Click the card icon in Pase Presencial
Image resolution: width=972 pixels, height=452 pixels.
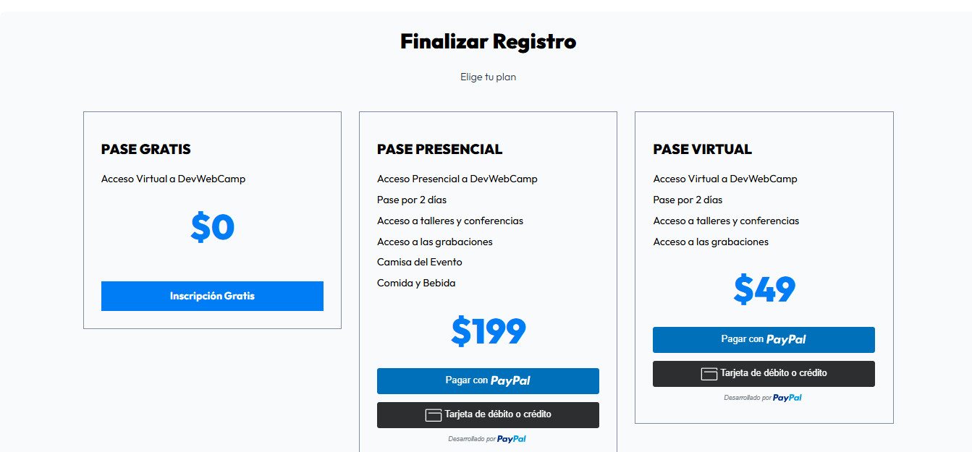(x=434, y=415)
